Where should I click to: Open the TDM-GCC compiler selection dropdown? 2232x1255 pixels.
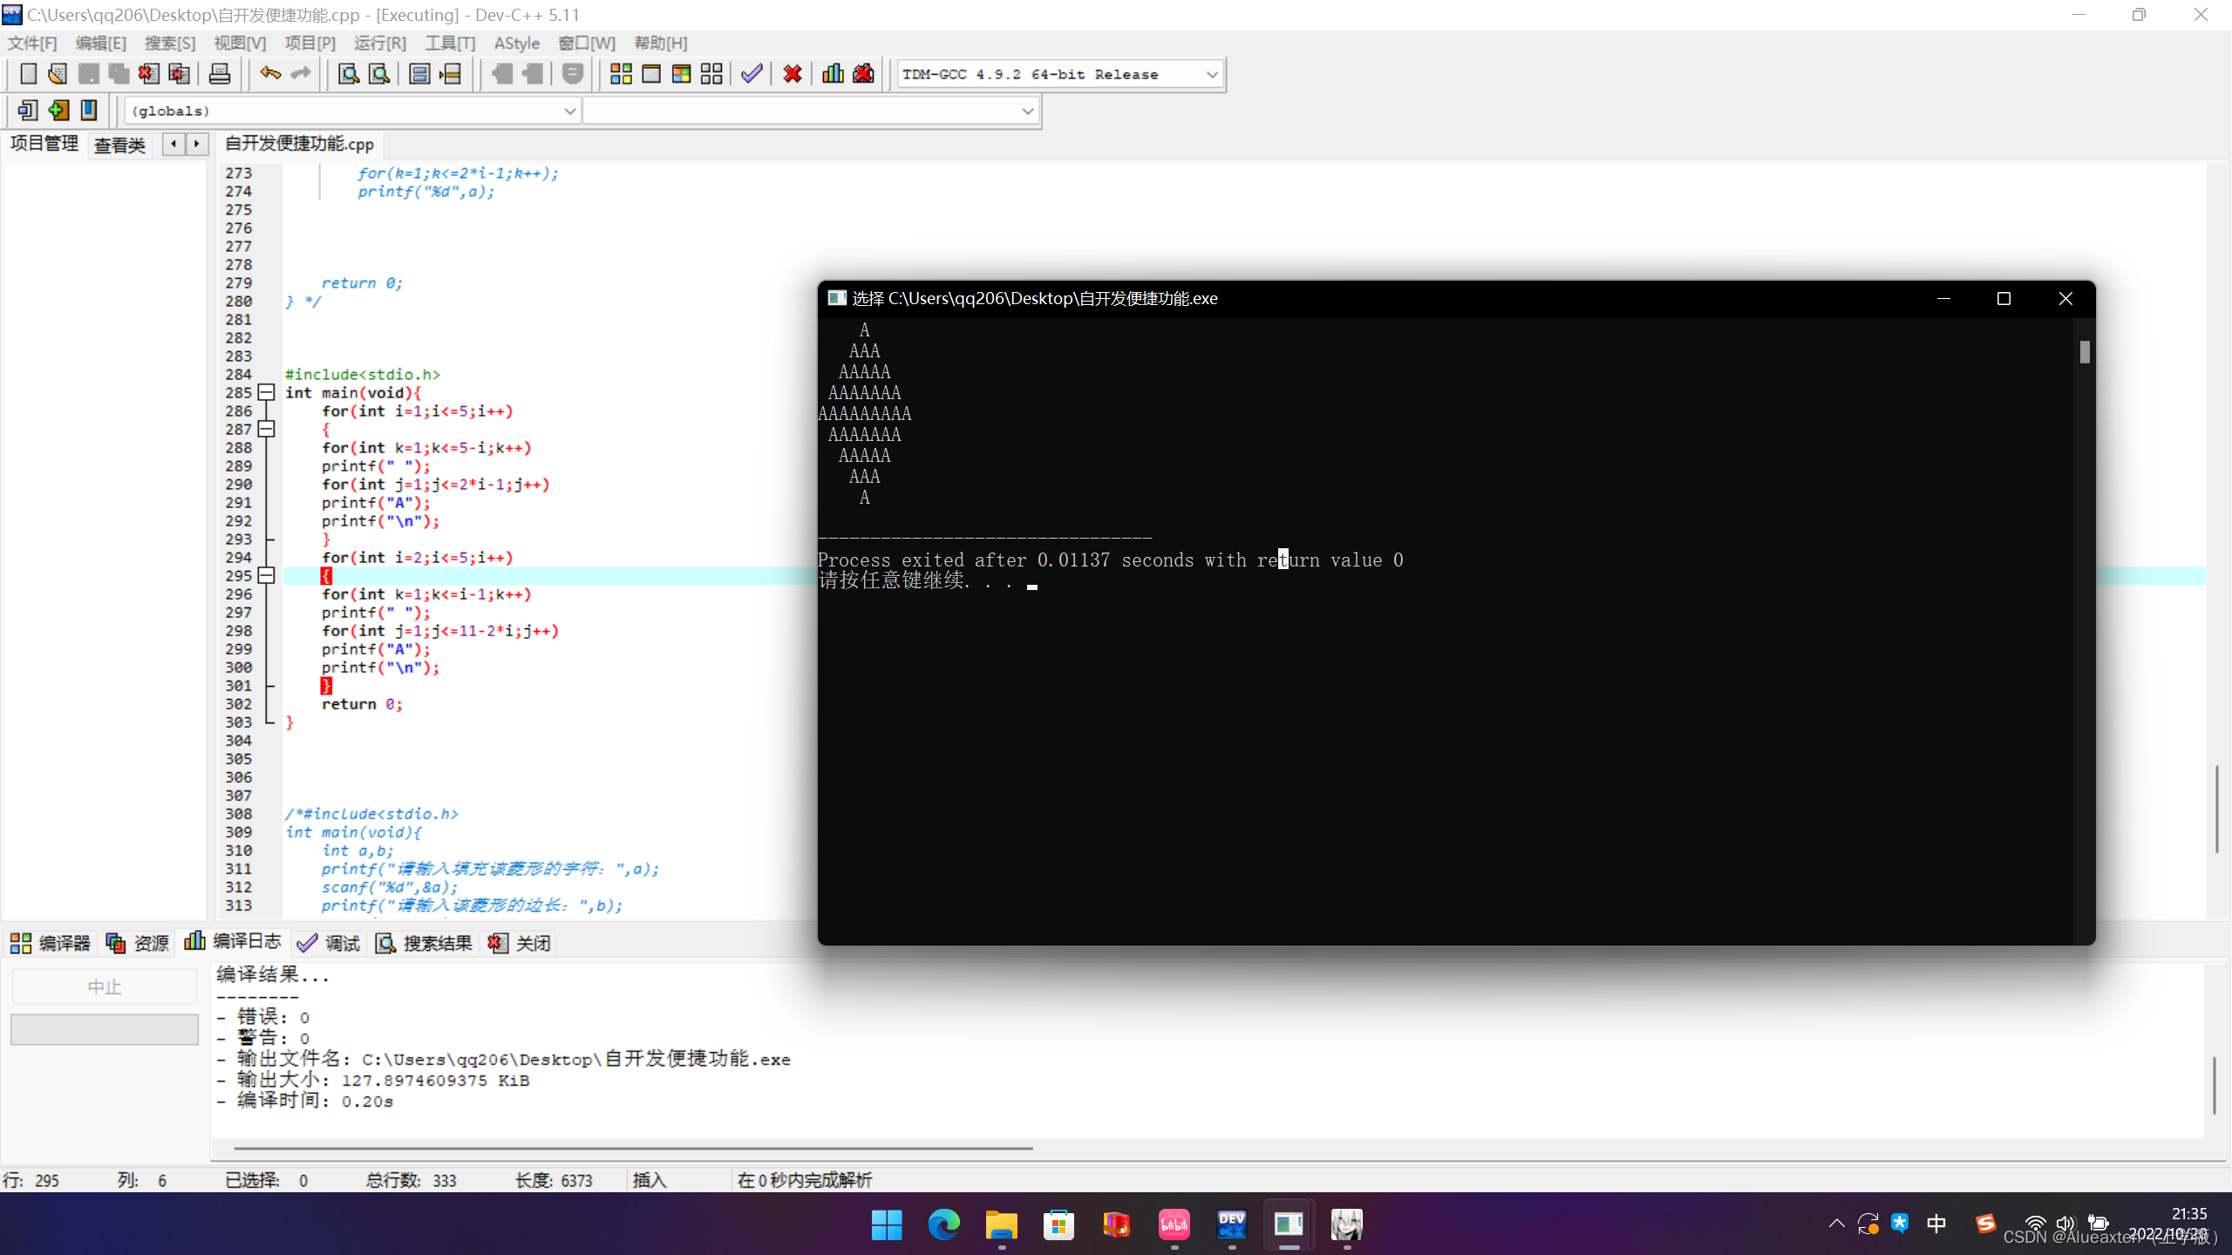pyautogui.click(x=1211, y=75)
